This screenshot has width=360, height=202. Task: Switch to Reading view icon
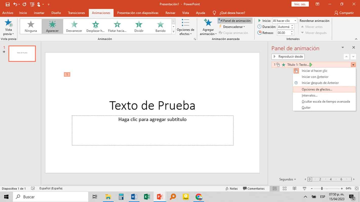coord(294,189)
